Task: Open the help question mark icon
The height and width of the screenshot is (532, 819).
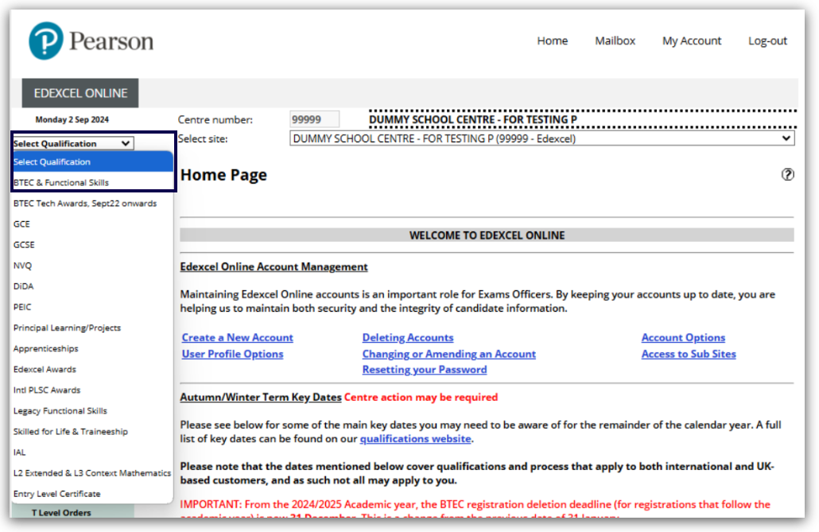Action: (x=787, y=174)
